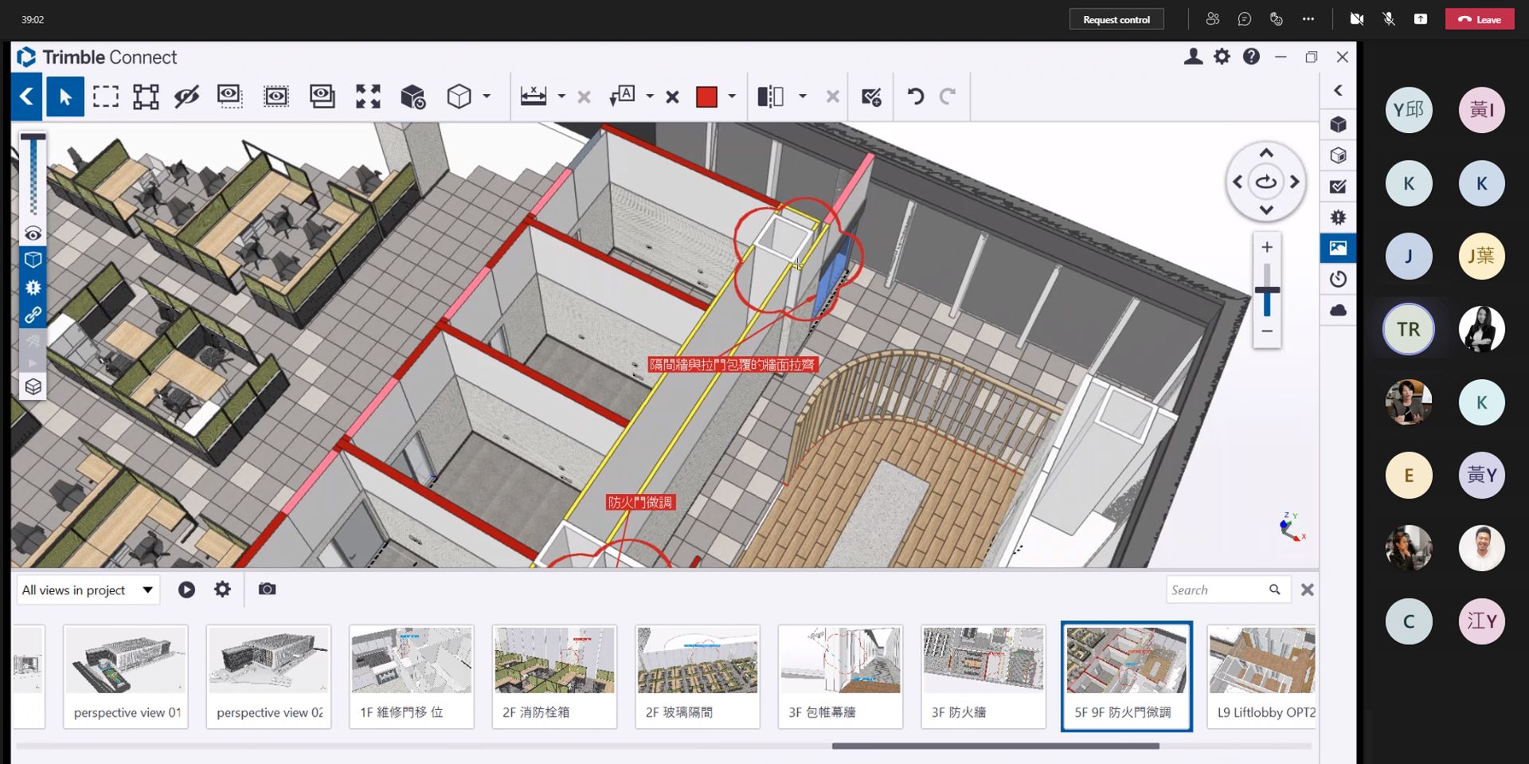Image resolution: width=1529 pixels, height=764 pixels.
Task: Take a view snapshot with camera icon
Action: 267,590
